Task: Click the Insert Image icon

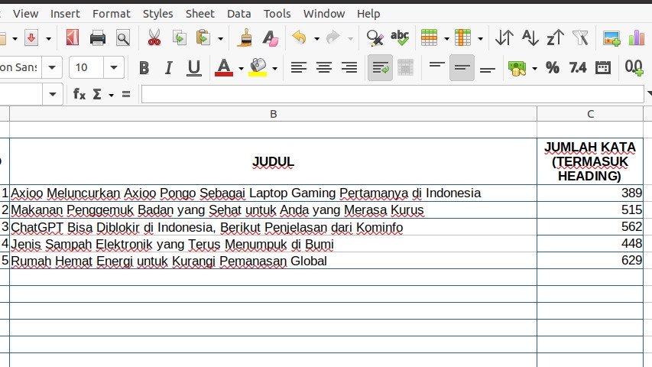Action: [x=611, y=38]
